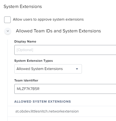Image resolution: width=116 pixels, height=121 pixels.
Task: Focus the Team Identifier input field
Action: [x=65, y=89]
